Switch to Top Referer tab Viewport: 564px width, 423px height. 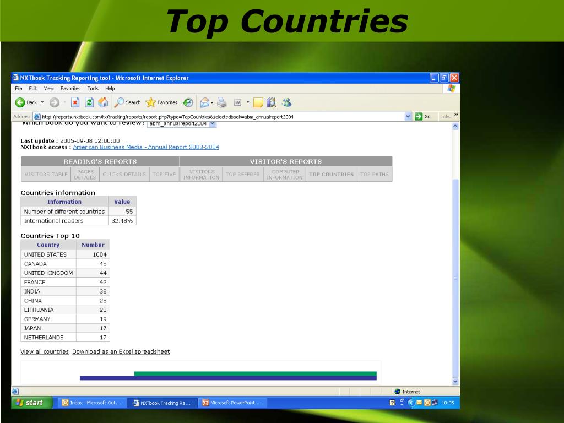tap(243, 175)
